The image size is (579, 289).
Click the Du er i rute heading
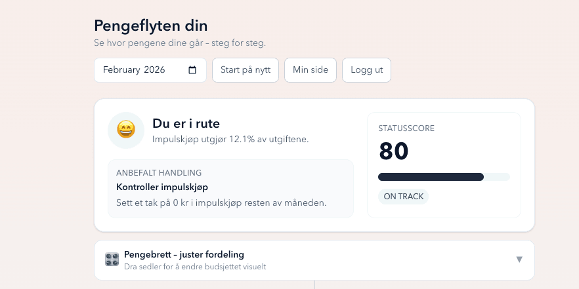point(186,123)
